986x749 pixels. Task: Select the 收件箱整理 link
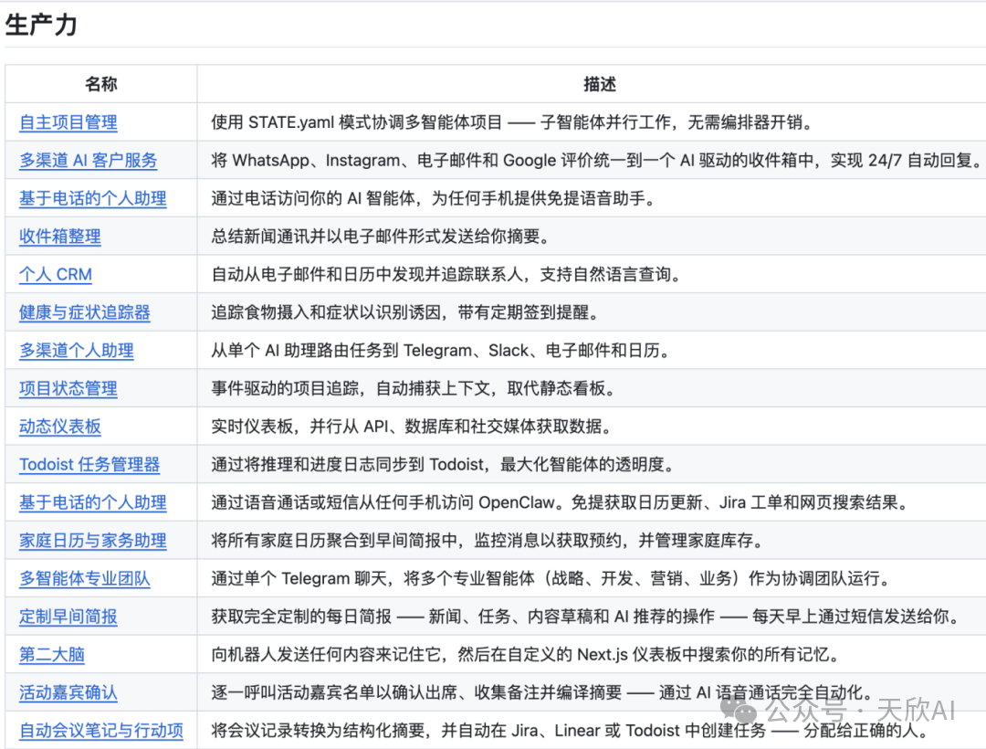point(59,237)
